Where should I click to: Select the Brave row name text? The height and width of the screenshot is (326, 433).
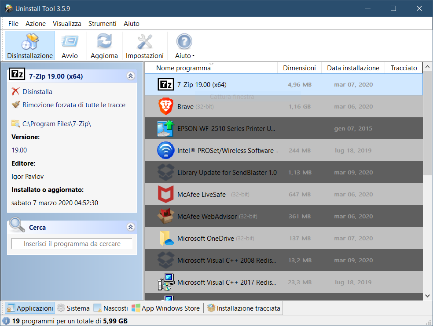(185, 107)
